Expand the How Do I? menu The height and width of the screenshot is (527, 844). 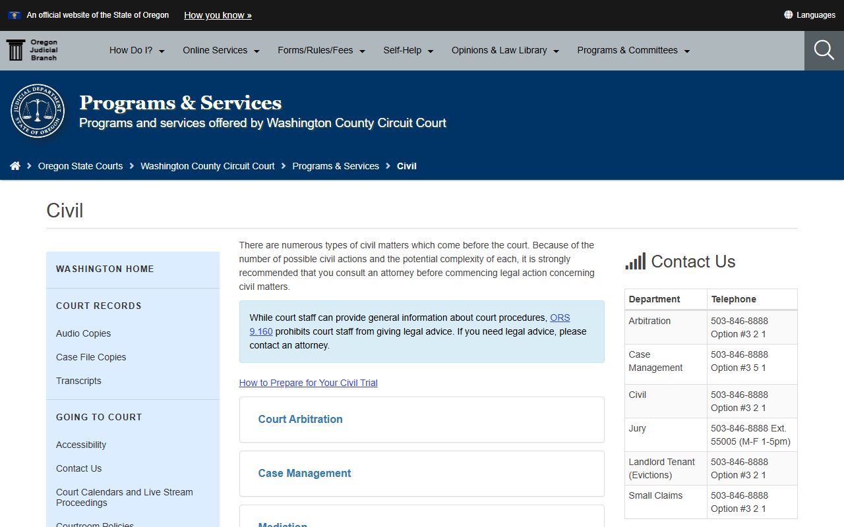(x=137, y=50)
